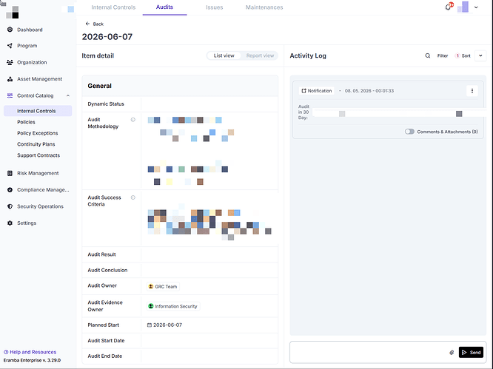This screenshot has height=369, width=493.
Task: Open Support Contracts in the sidebar
Action: (38, 155)
